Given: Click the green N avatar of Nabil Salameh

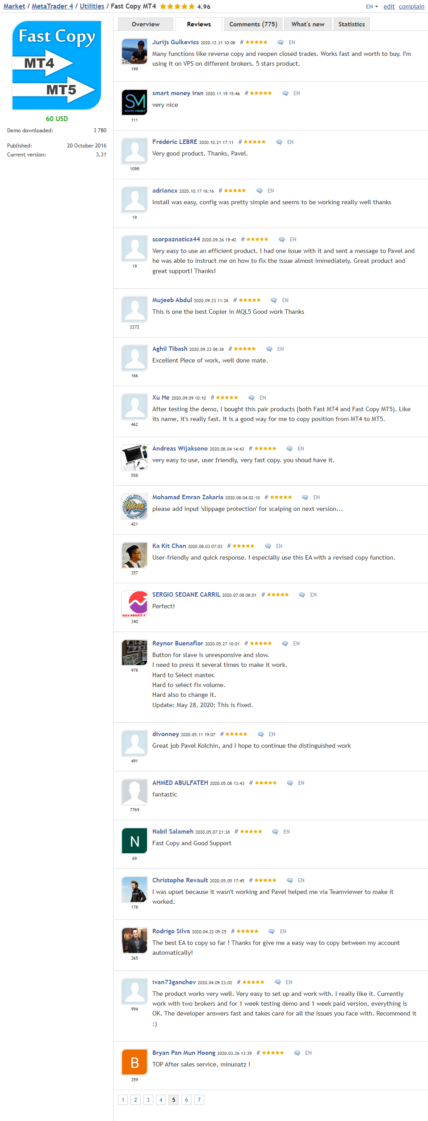Looking at the screenshot, I should [134, 841].
